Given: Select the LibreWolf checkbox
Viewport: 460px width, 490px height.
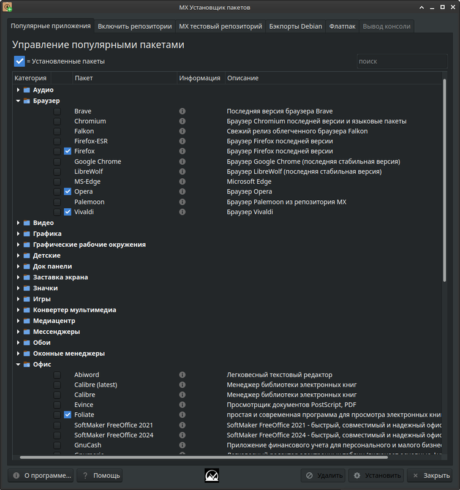Looking at the screenshot, I should coord(57,171).
